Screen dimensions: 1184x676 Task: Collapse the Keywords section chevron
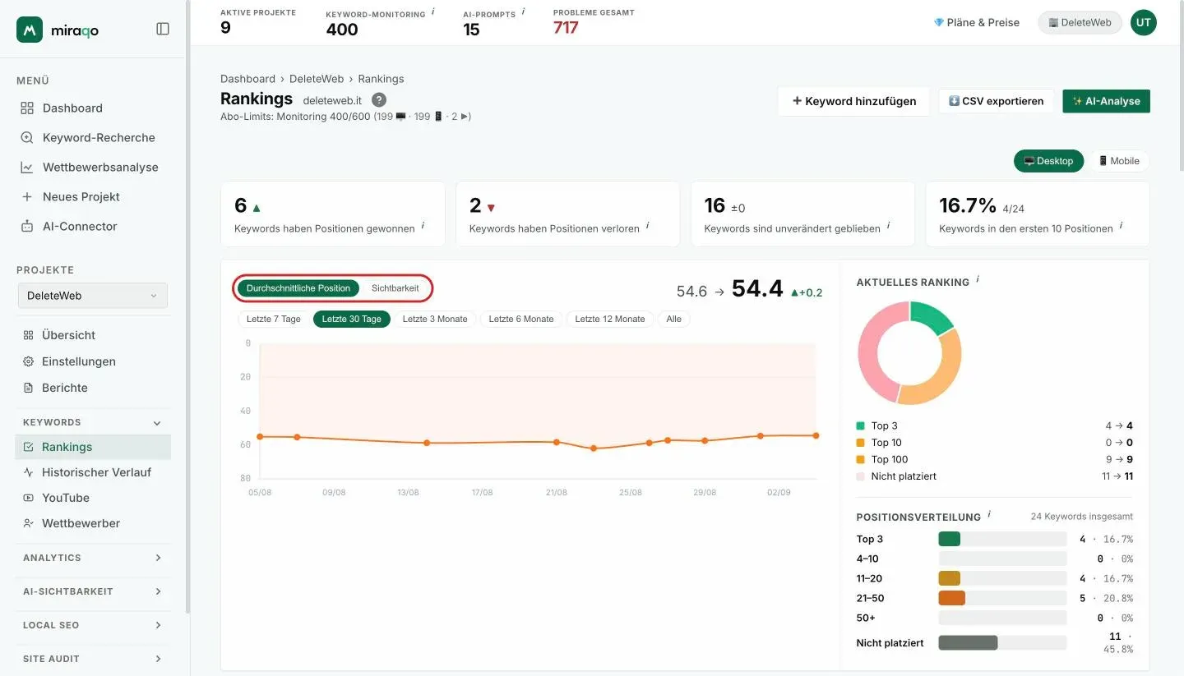point(157,423)
